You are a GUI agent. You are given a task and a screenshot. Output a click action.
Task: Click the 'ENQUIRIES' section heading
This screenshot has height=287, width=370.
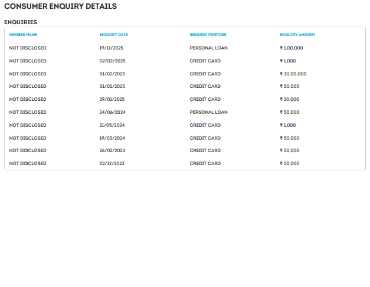tap(21, 22)
